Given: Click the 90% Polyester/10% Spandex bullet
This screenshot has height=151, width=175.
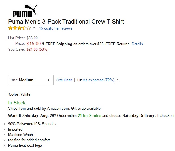Looking at the screenshot, I should point(32,124).
